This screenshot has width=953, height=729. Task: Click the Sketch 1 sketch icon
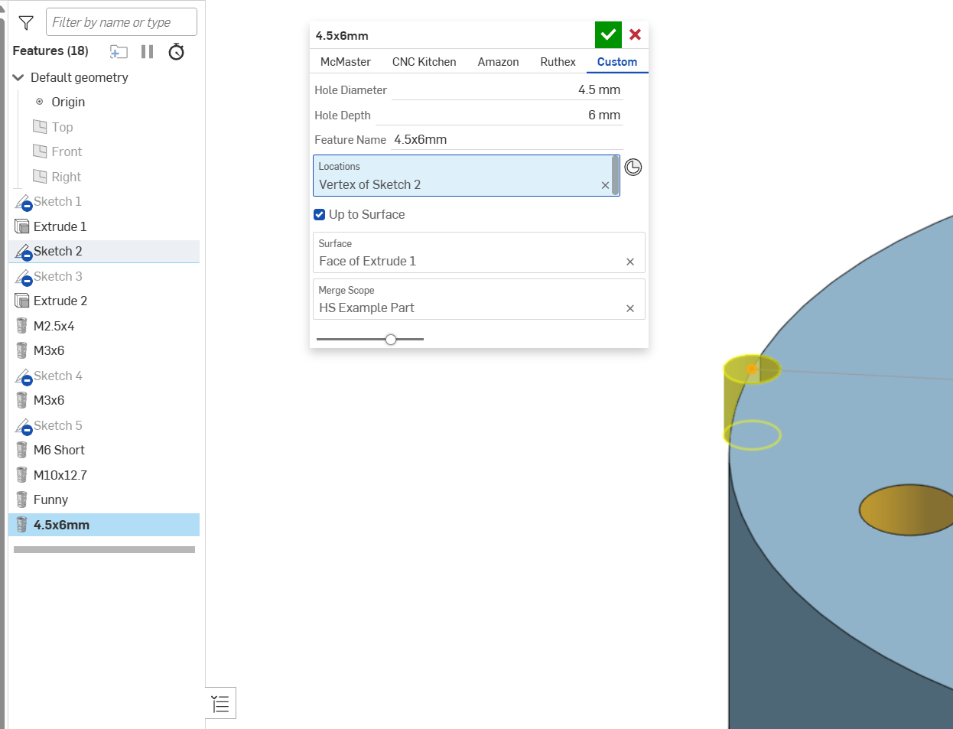tap(23, 202)
